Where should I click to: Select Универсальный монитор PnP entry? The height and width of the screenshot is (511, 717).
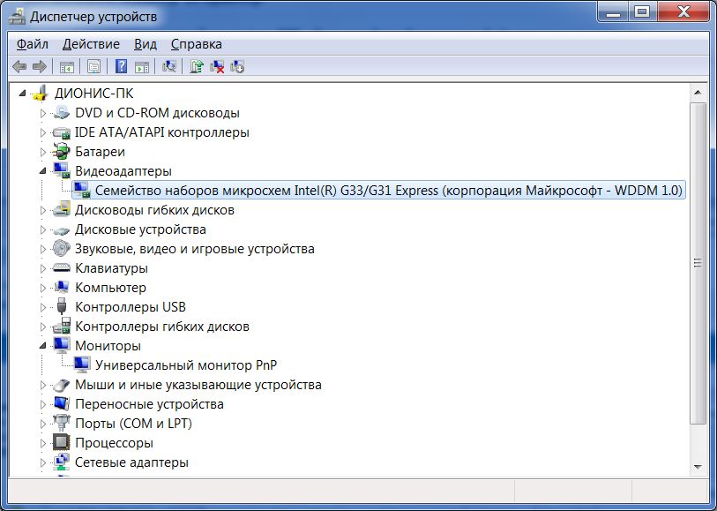(186, 365)
